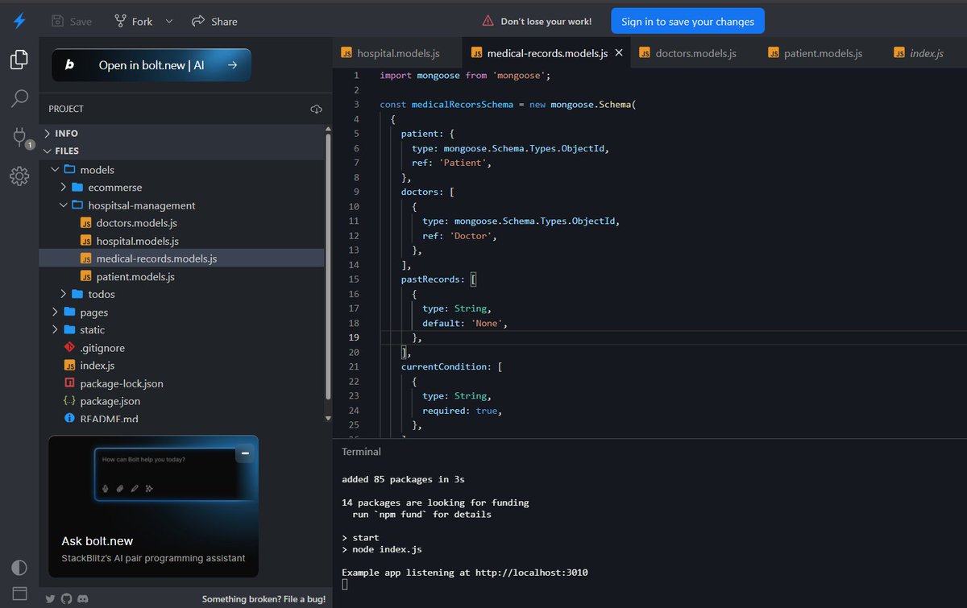Screen dimensions: 967x608
Task: Open the .gitignore file
Action: click(x=182, y=348)
